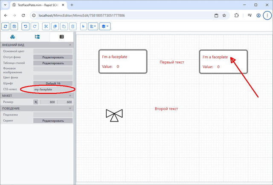Collapse the МАКЕТ section

[70, 95]
